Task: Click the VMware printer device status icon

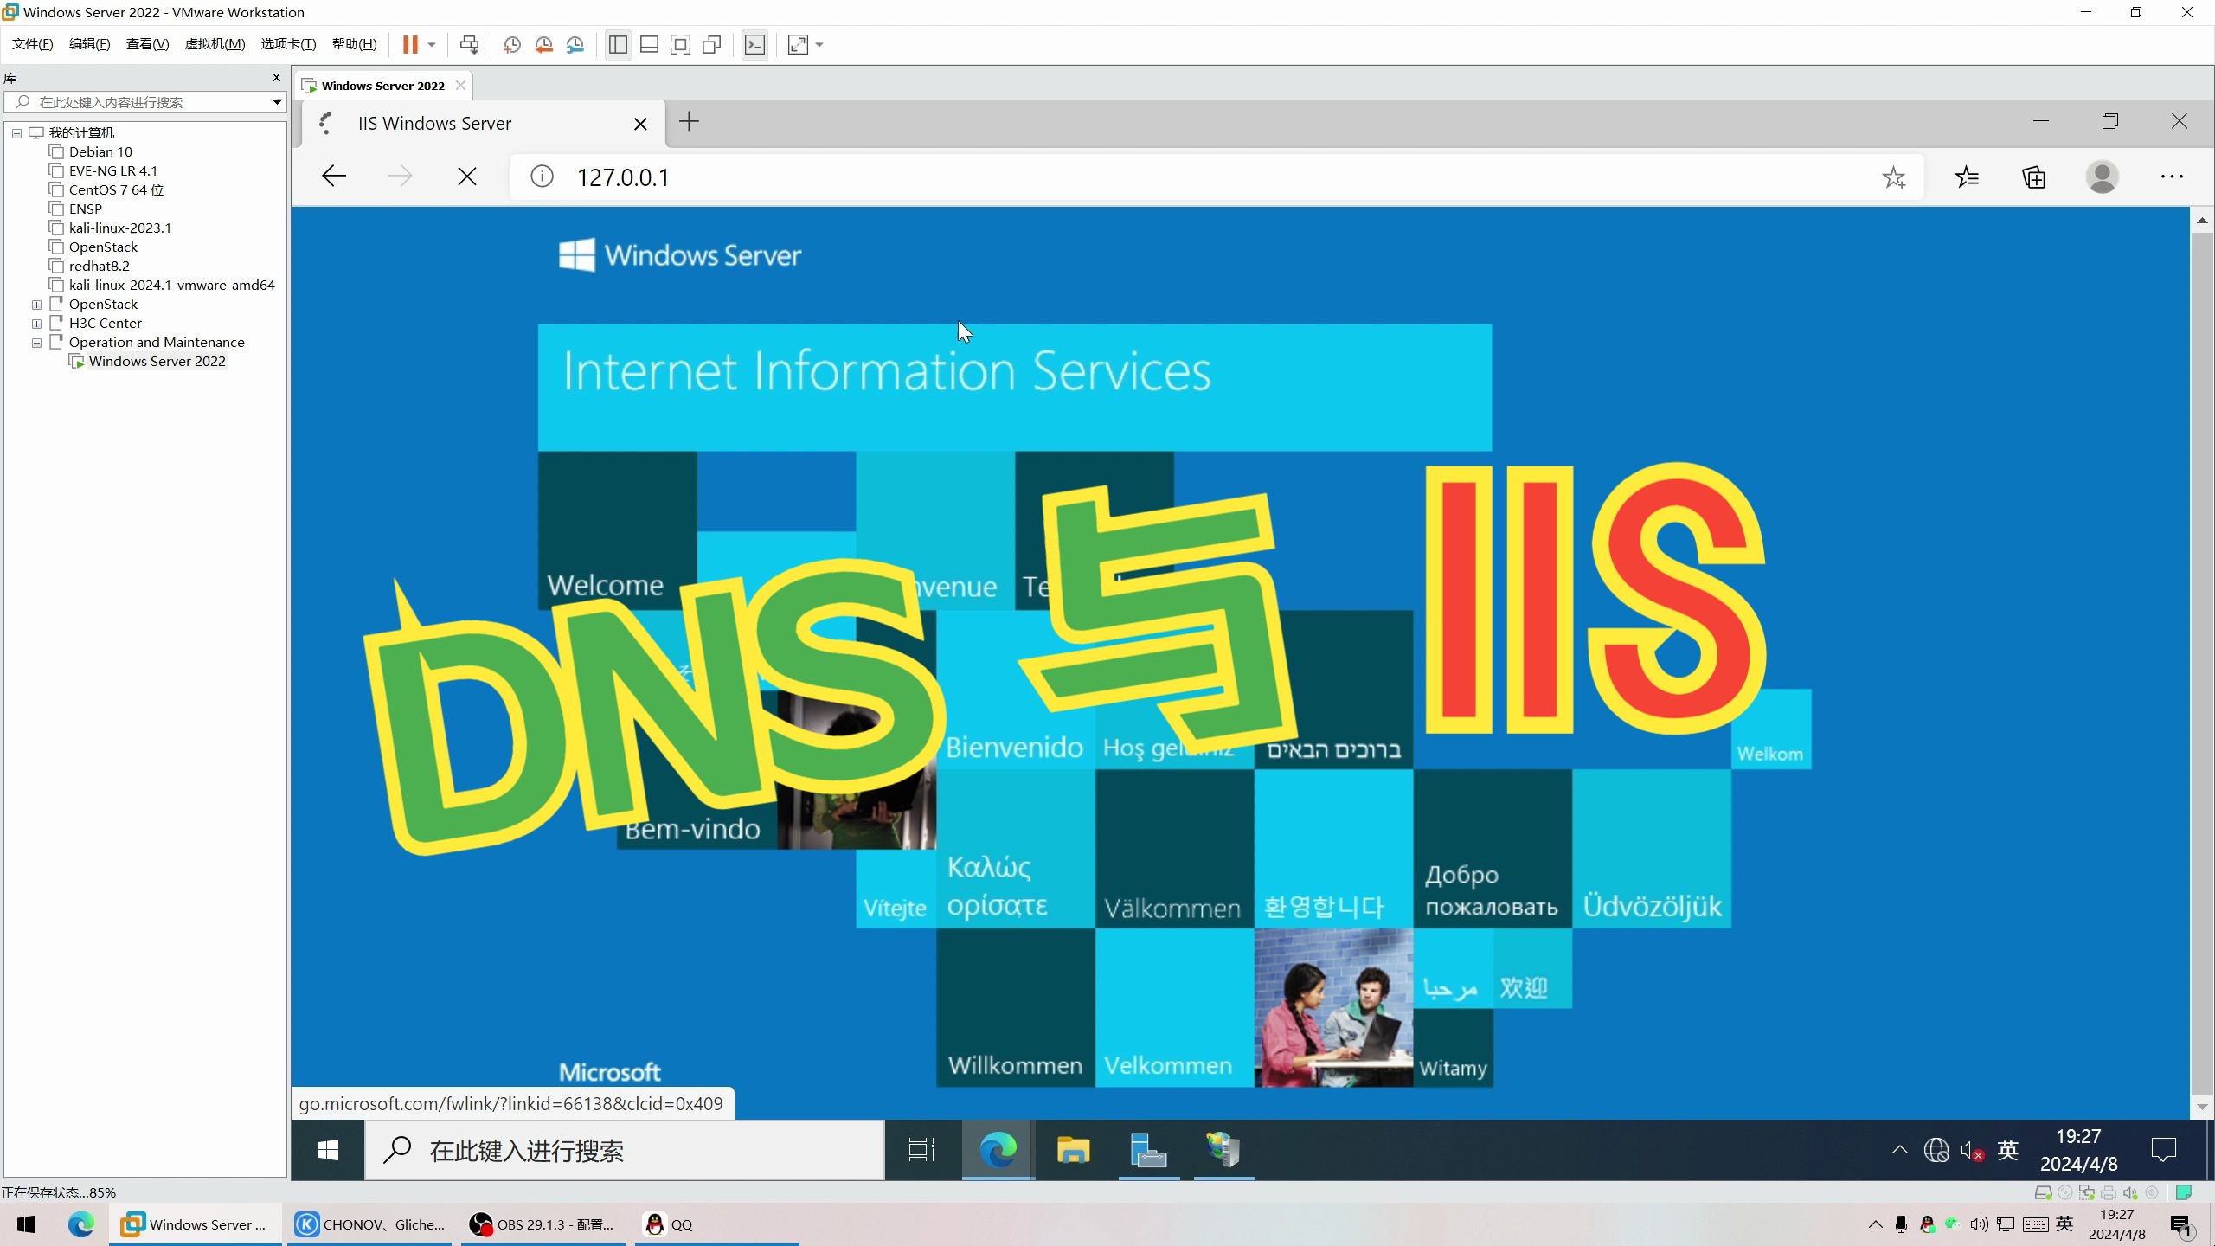Action: 2109,1192
